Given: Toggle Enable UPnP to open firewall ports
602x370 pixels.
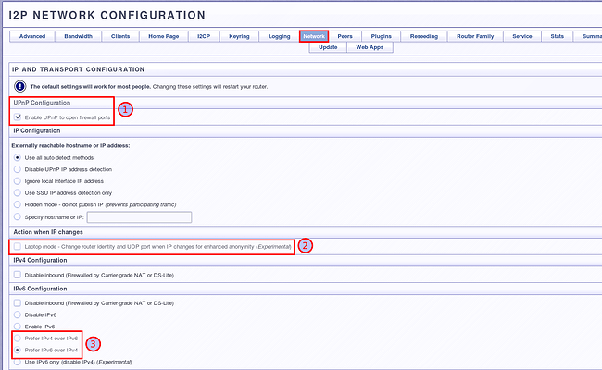Looking at the screenshot, I should pyautogui.click(x=18, y=117).
